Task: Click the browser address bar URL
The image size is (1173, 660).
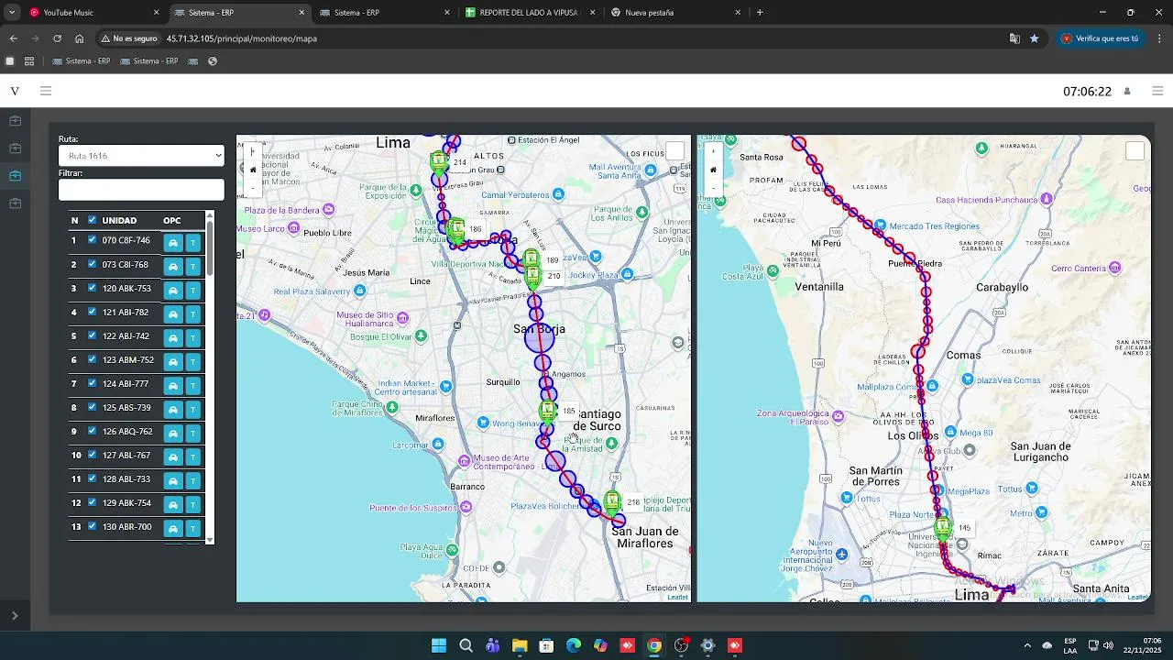Action: tap(242, 38)
